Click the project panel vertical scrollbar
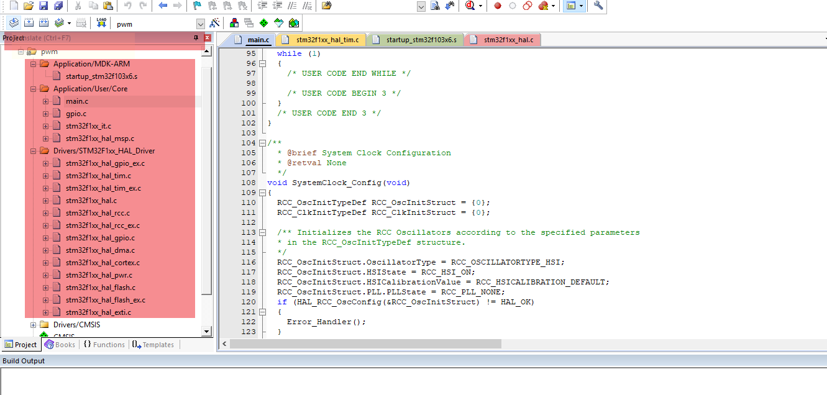827x395 pixels. 208,180
